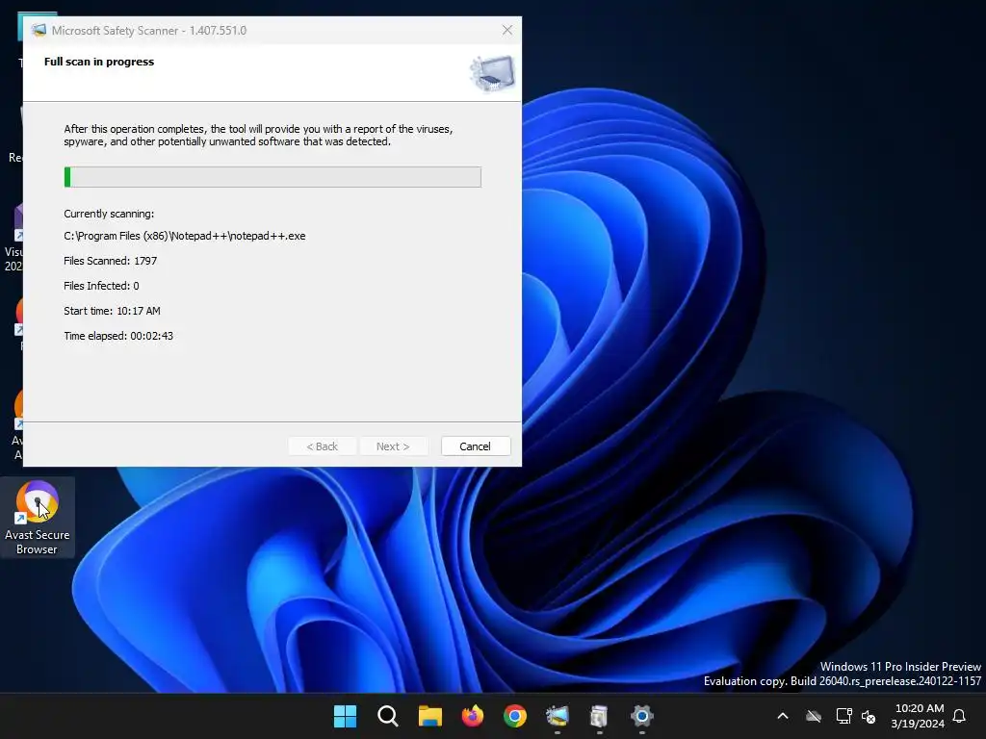
Task: Click the Cancel button in Safety Scanner
Action: [x=476, y=446]
